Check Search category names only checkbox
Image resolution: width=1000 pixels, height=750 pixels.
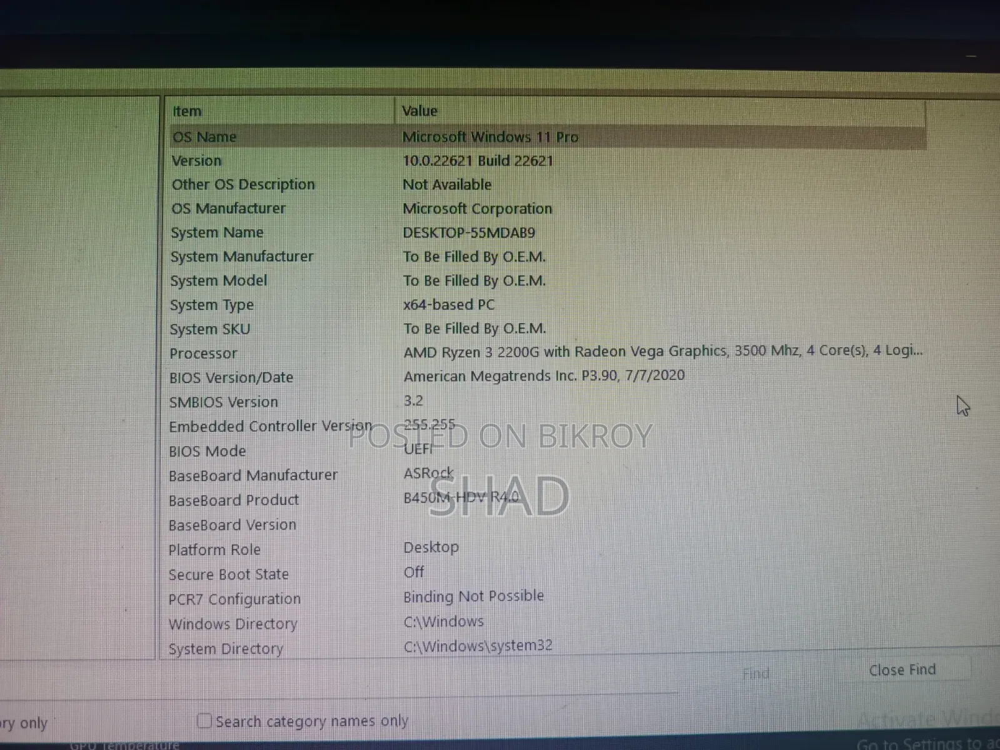(204, 721)
